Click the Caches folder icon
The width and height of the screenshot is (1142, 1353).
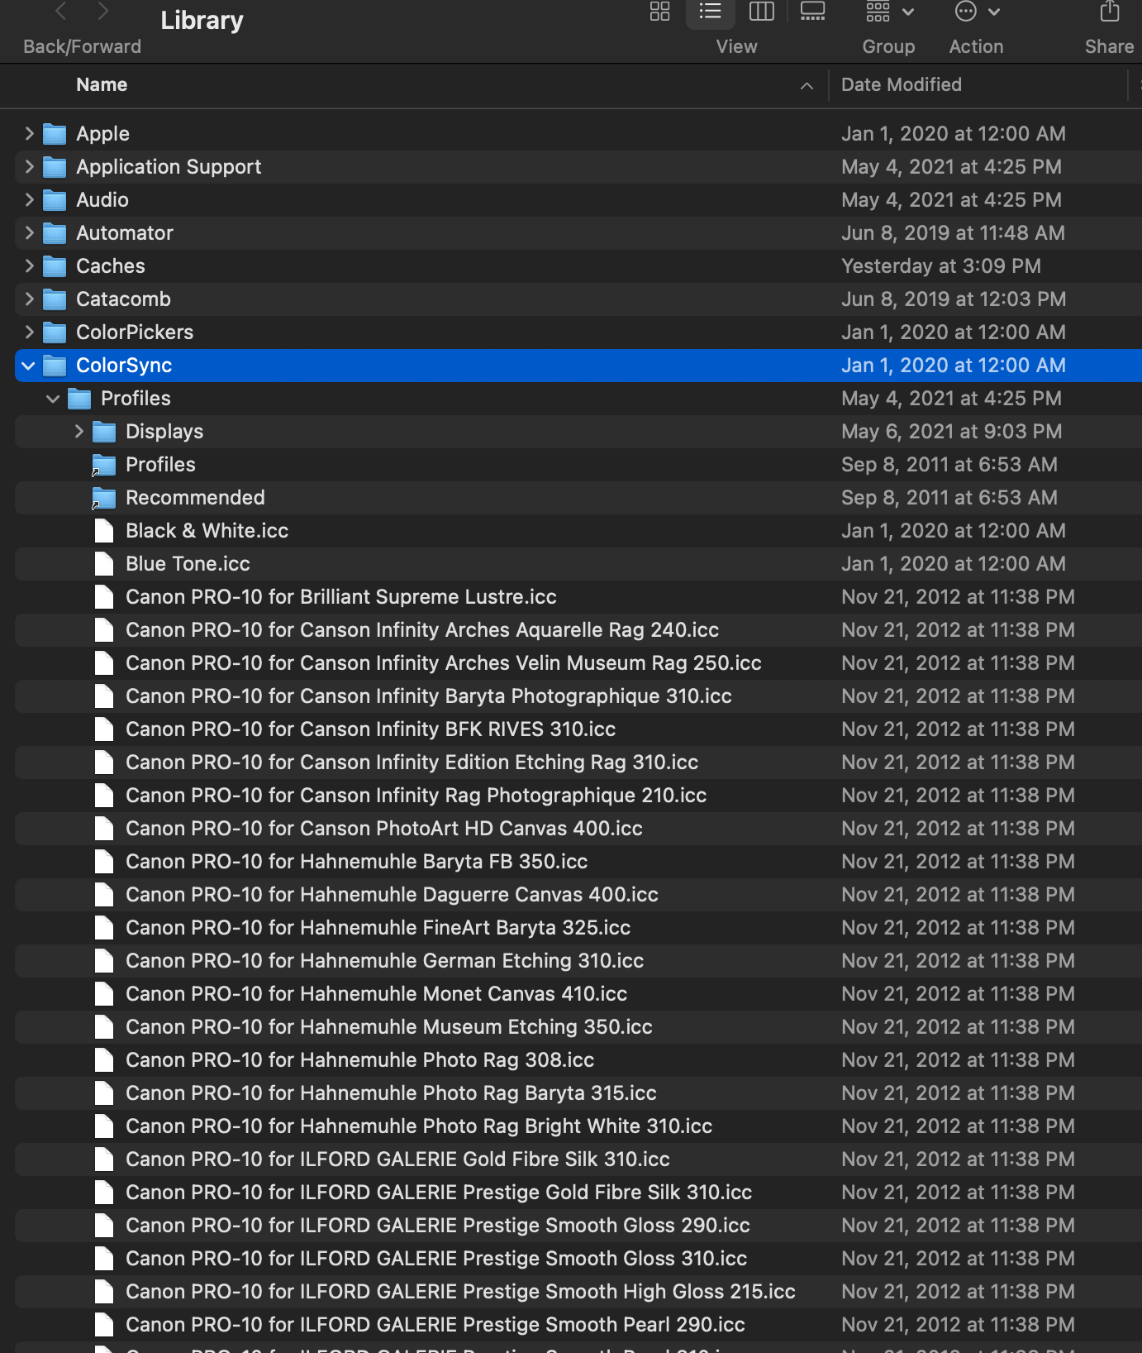(x=55, y=266)
